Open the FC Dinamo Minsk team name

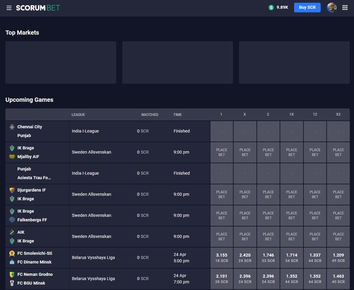pyautogui.click(x=35, y=262)
